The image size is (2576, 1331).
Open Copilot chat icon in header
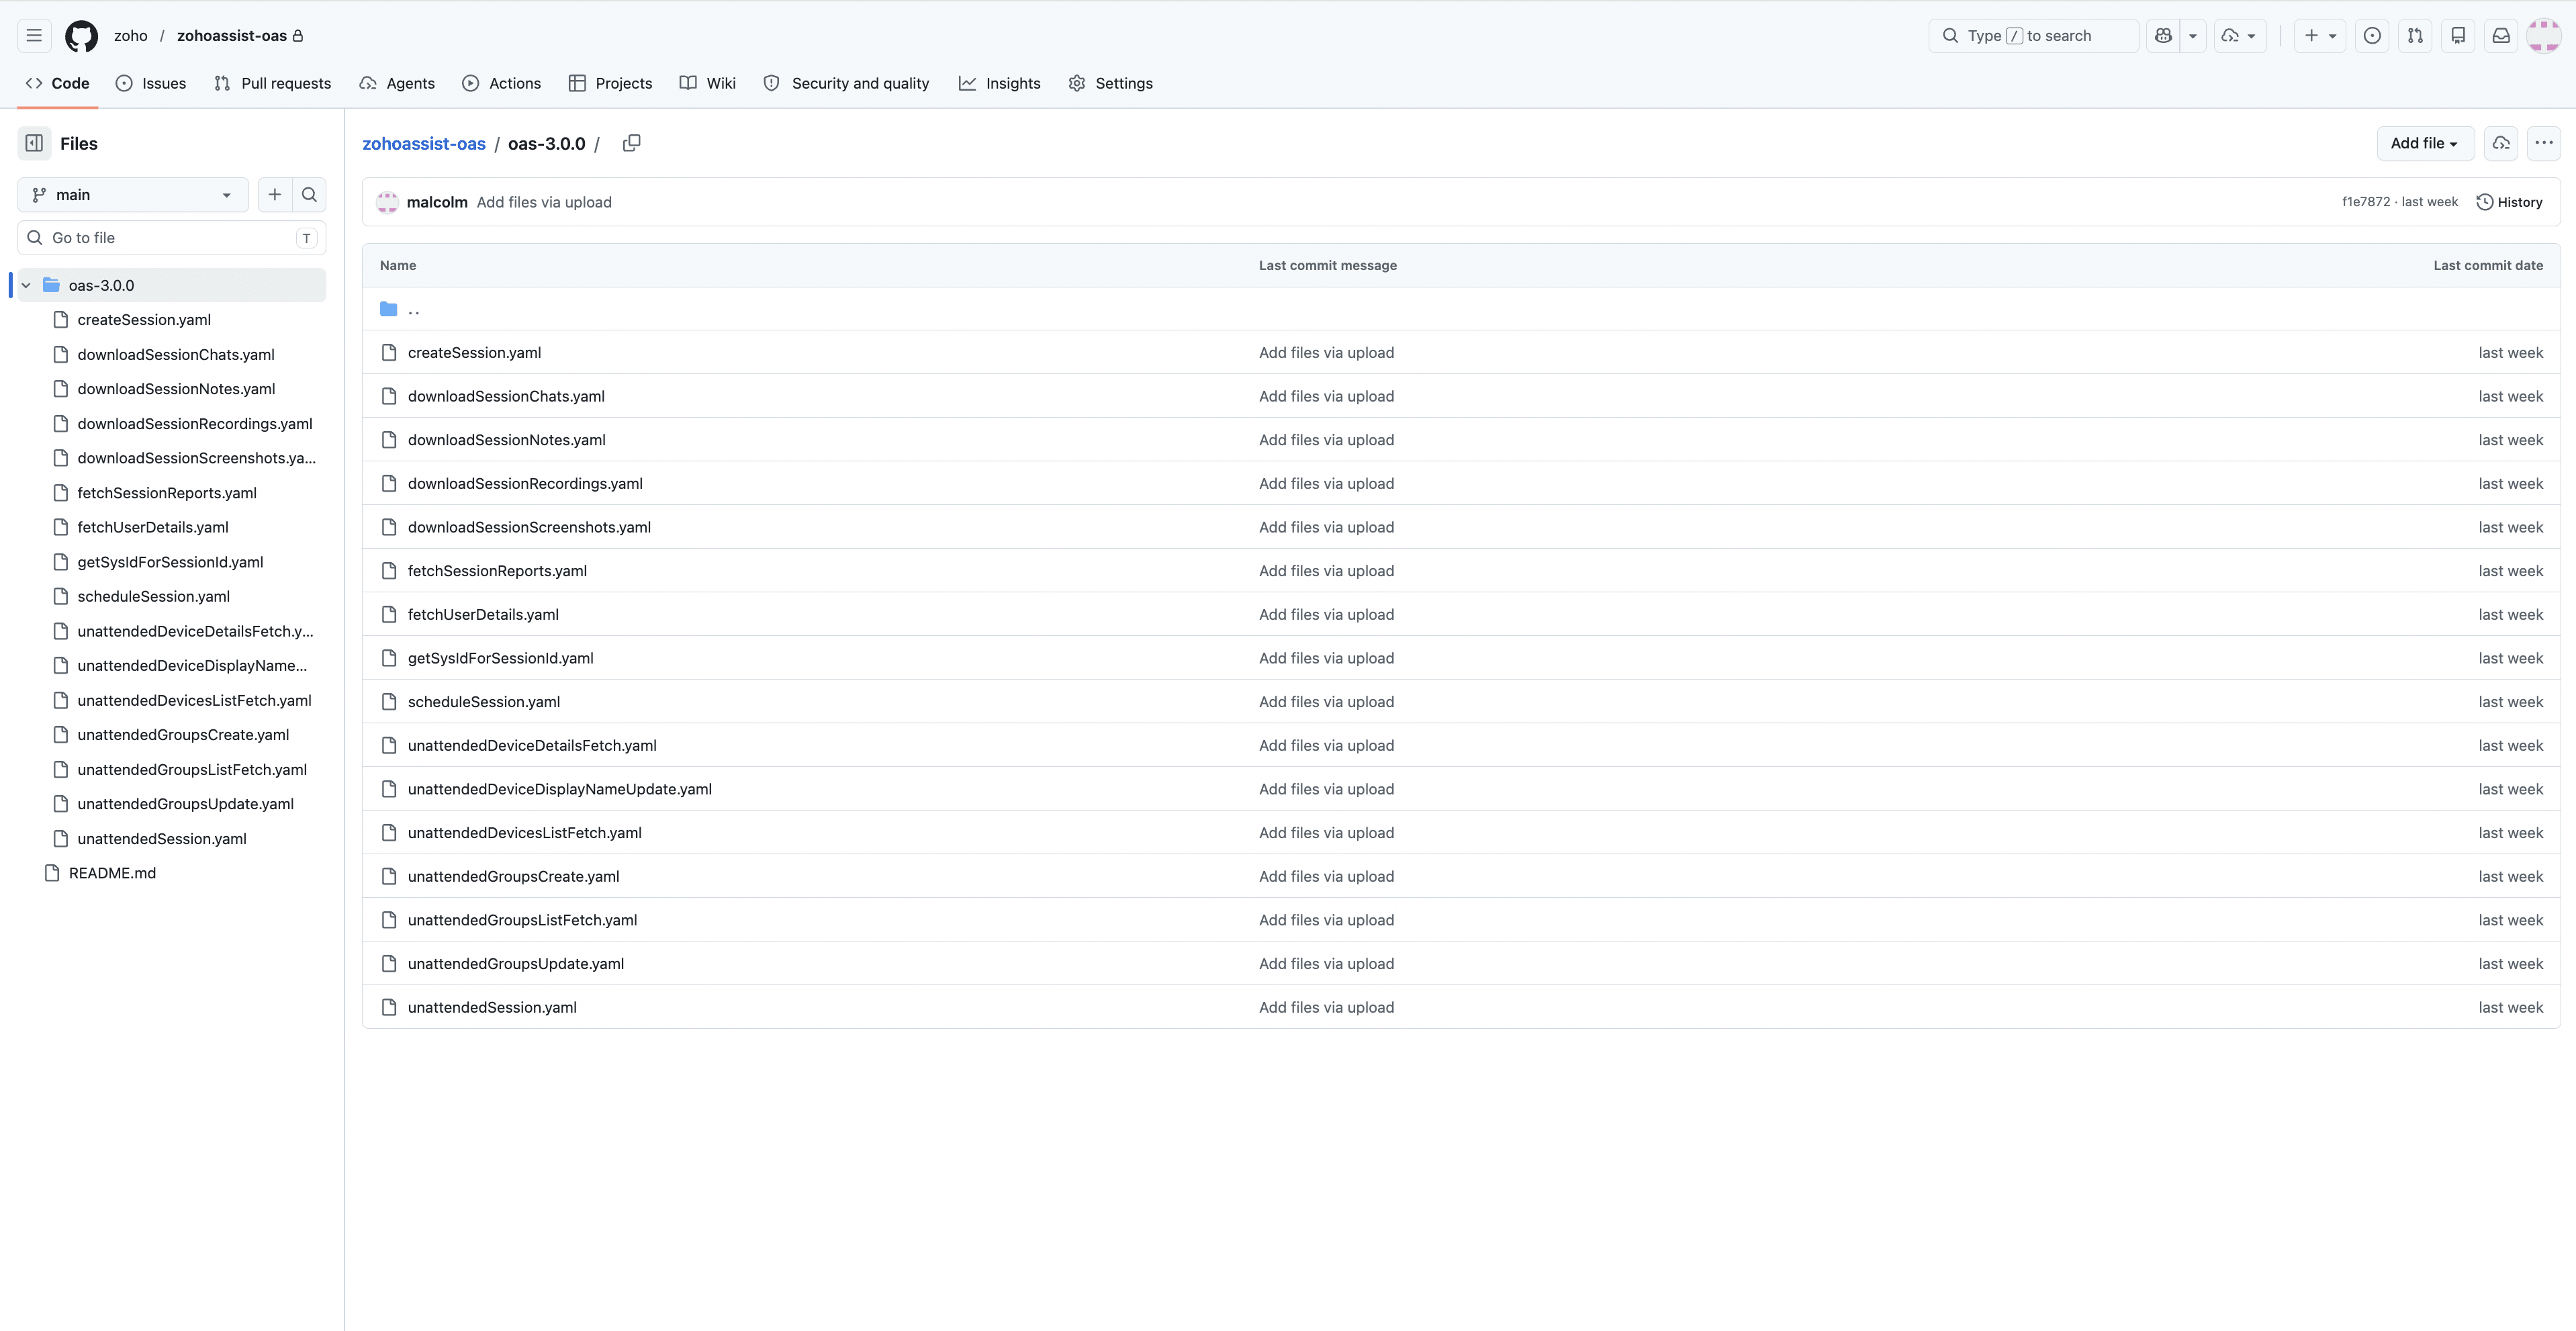tap(2163, 36)
